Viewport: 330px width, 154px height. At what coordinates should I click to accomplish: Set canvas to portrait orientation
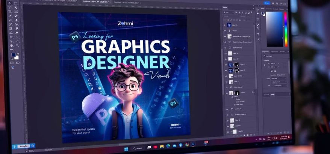click(272, 71)
